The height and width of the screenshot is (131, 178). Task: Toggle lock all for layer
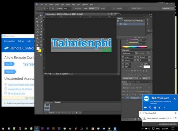point(136,95)
